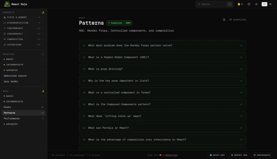Click the Quiz Advanced red dot row

(x=24, y=124)
